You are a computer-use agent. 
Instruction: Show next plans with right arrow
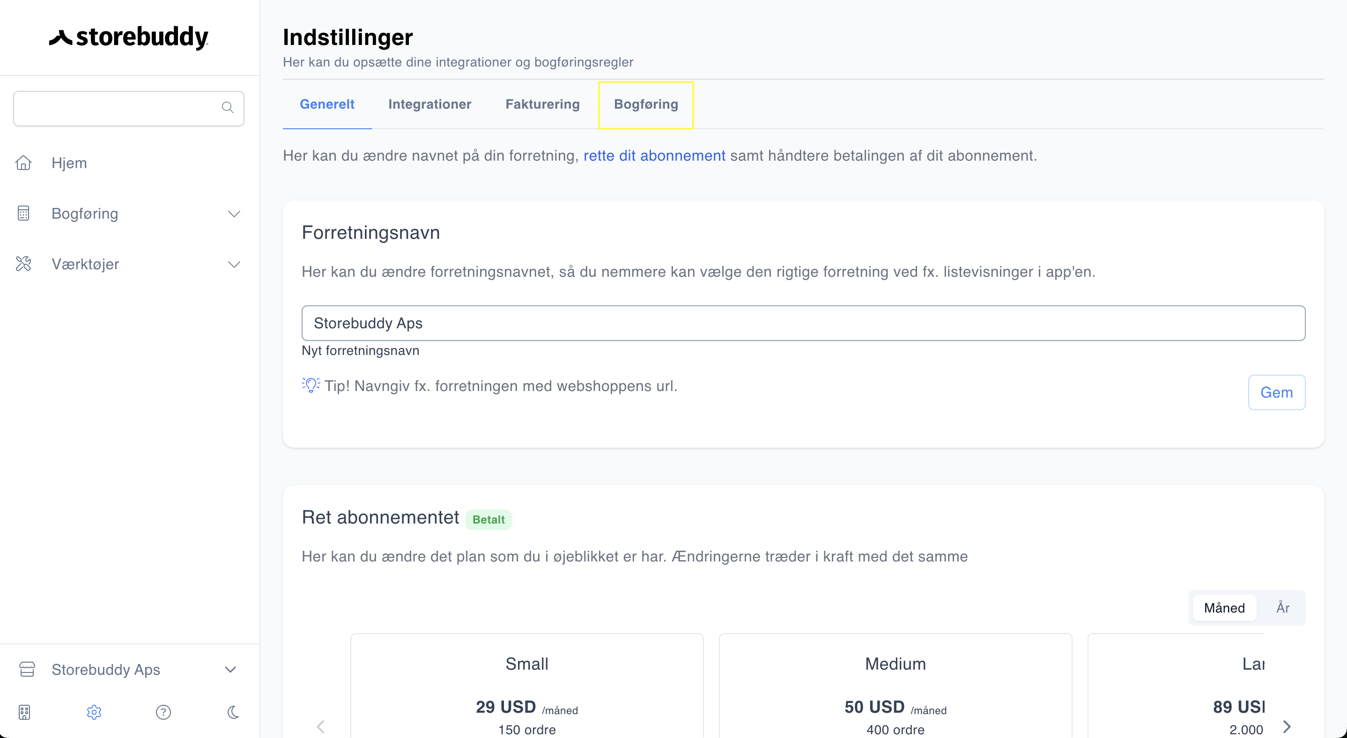1287,726
